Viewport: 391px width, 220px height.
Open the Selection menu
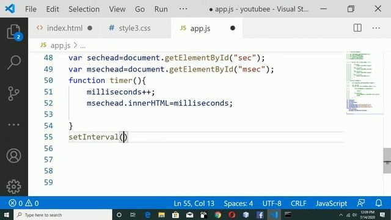tap(84, 9)
